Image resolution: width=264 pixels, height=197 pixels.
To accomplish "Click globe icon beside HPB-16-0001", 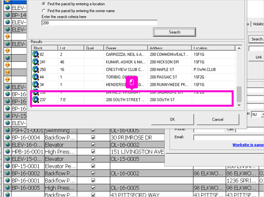I will click(x=7, y=151).
